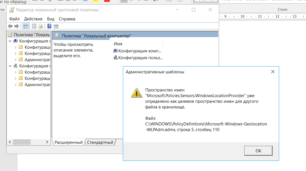Maximize the policy editor window
The width and height of the screenshot is (306, 171).
pyautogui.click(x=194, y=10)
